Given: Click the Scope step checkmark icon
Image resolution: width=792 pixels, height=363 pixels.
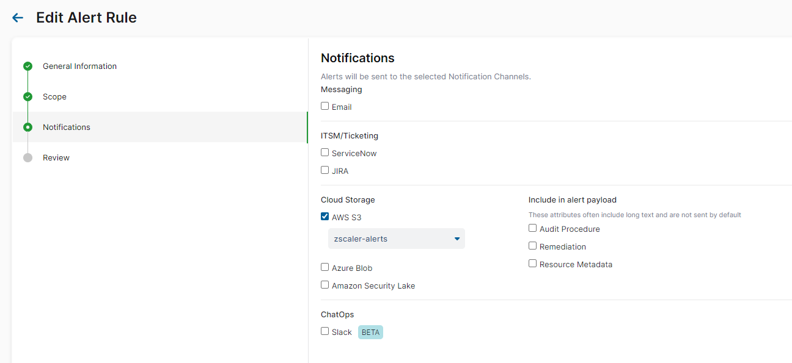Looking at the screenshot, I should tap(28, 96).
